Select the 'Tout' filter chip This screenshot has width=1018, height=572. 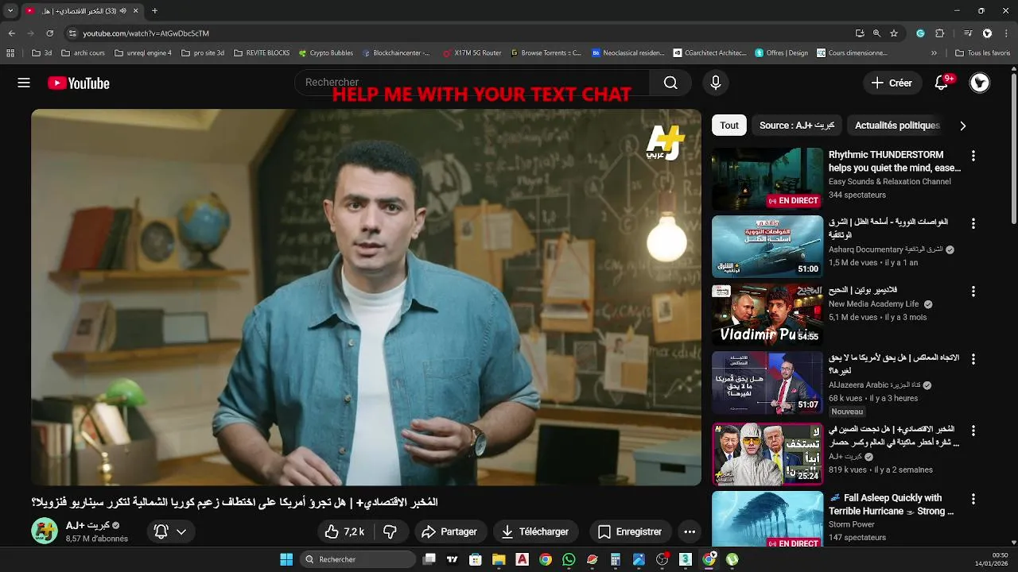click(729, 126)
